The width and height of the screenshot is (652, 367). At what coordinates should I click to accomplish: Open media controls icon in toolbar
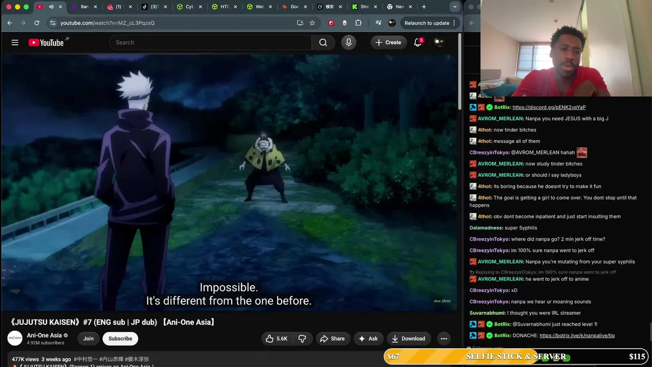[x=378, y=23]
